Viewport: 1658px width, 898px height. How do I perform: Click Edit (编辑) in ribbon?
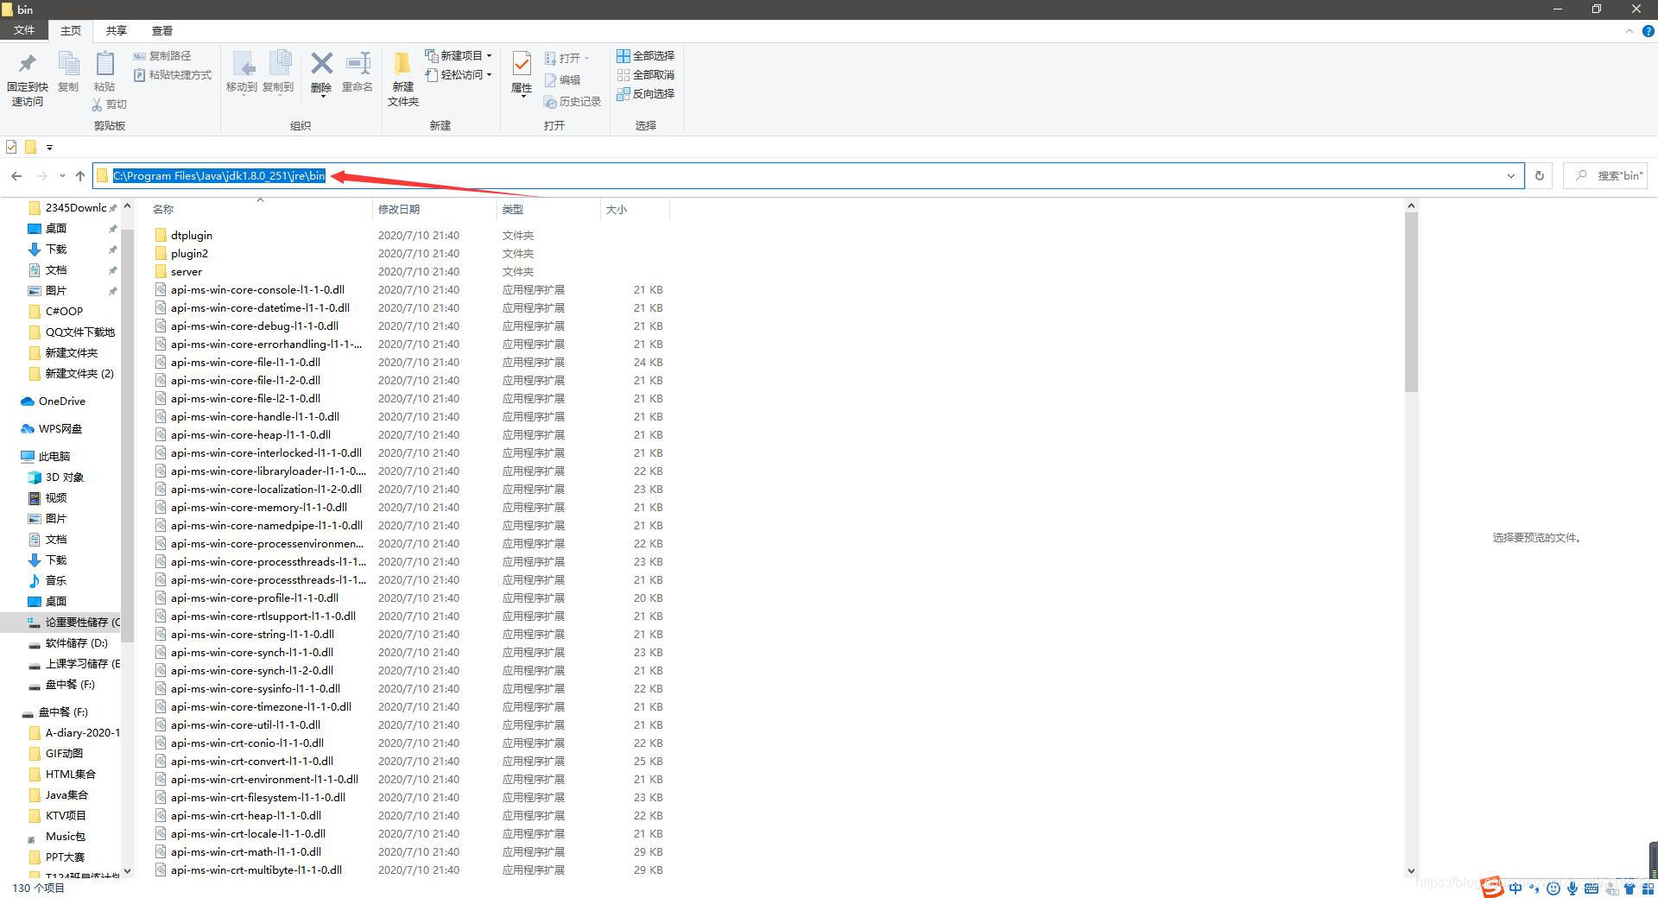[x=562, y=79]
